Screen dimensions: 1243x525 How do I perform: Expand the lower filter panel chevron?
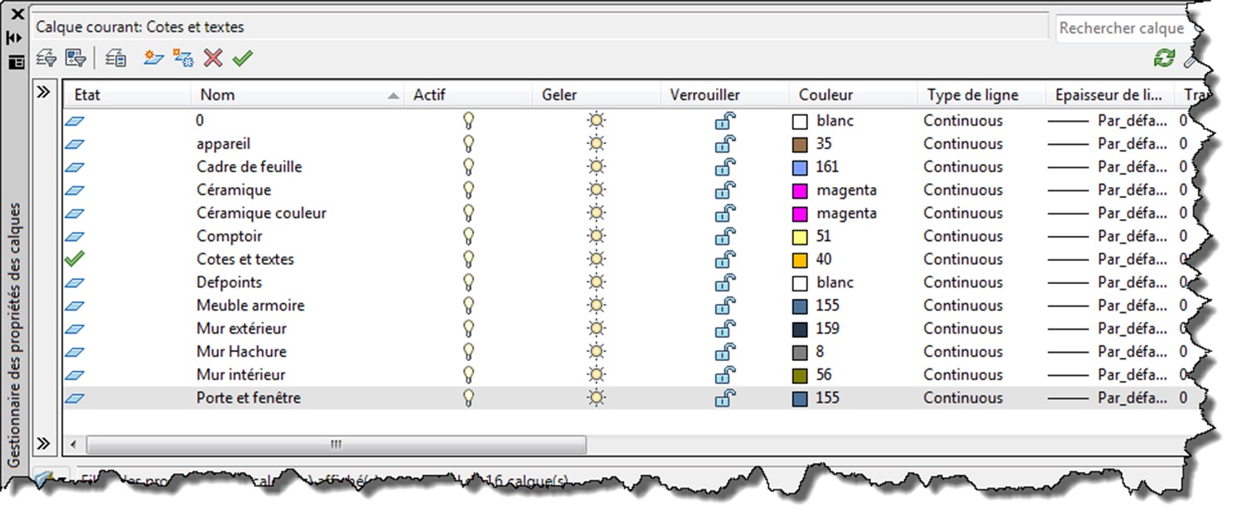(x=45, y=443)
